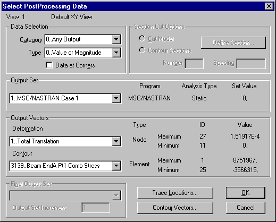Cancel the dialog
Image resolution: width=276 pixels, height=222 pixels.
[246, 208]
